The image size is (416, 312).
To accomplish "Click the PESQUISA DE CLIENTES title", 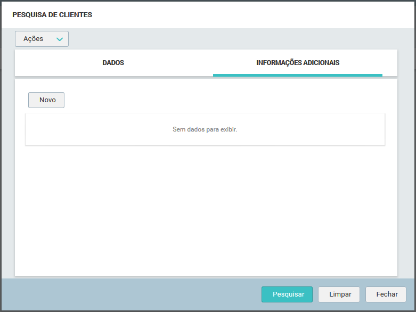I will pos(52,14).
